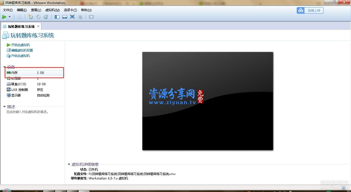Select the 显示器 display device entry

click(16, 95)
